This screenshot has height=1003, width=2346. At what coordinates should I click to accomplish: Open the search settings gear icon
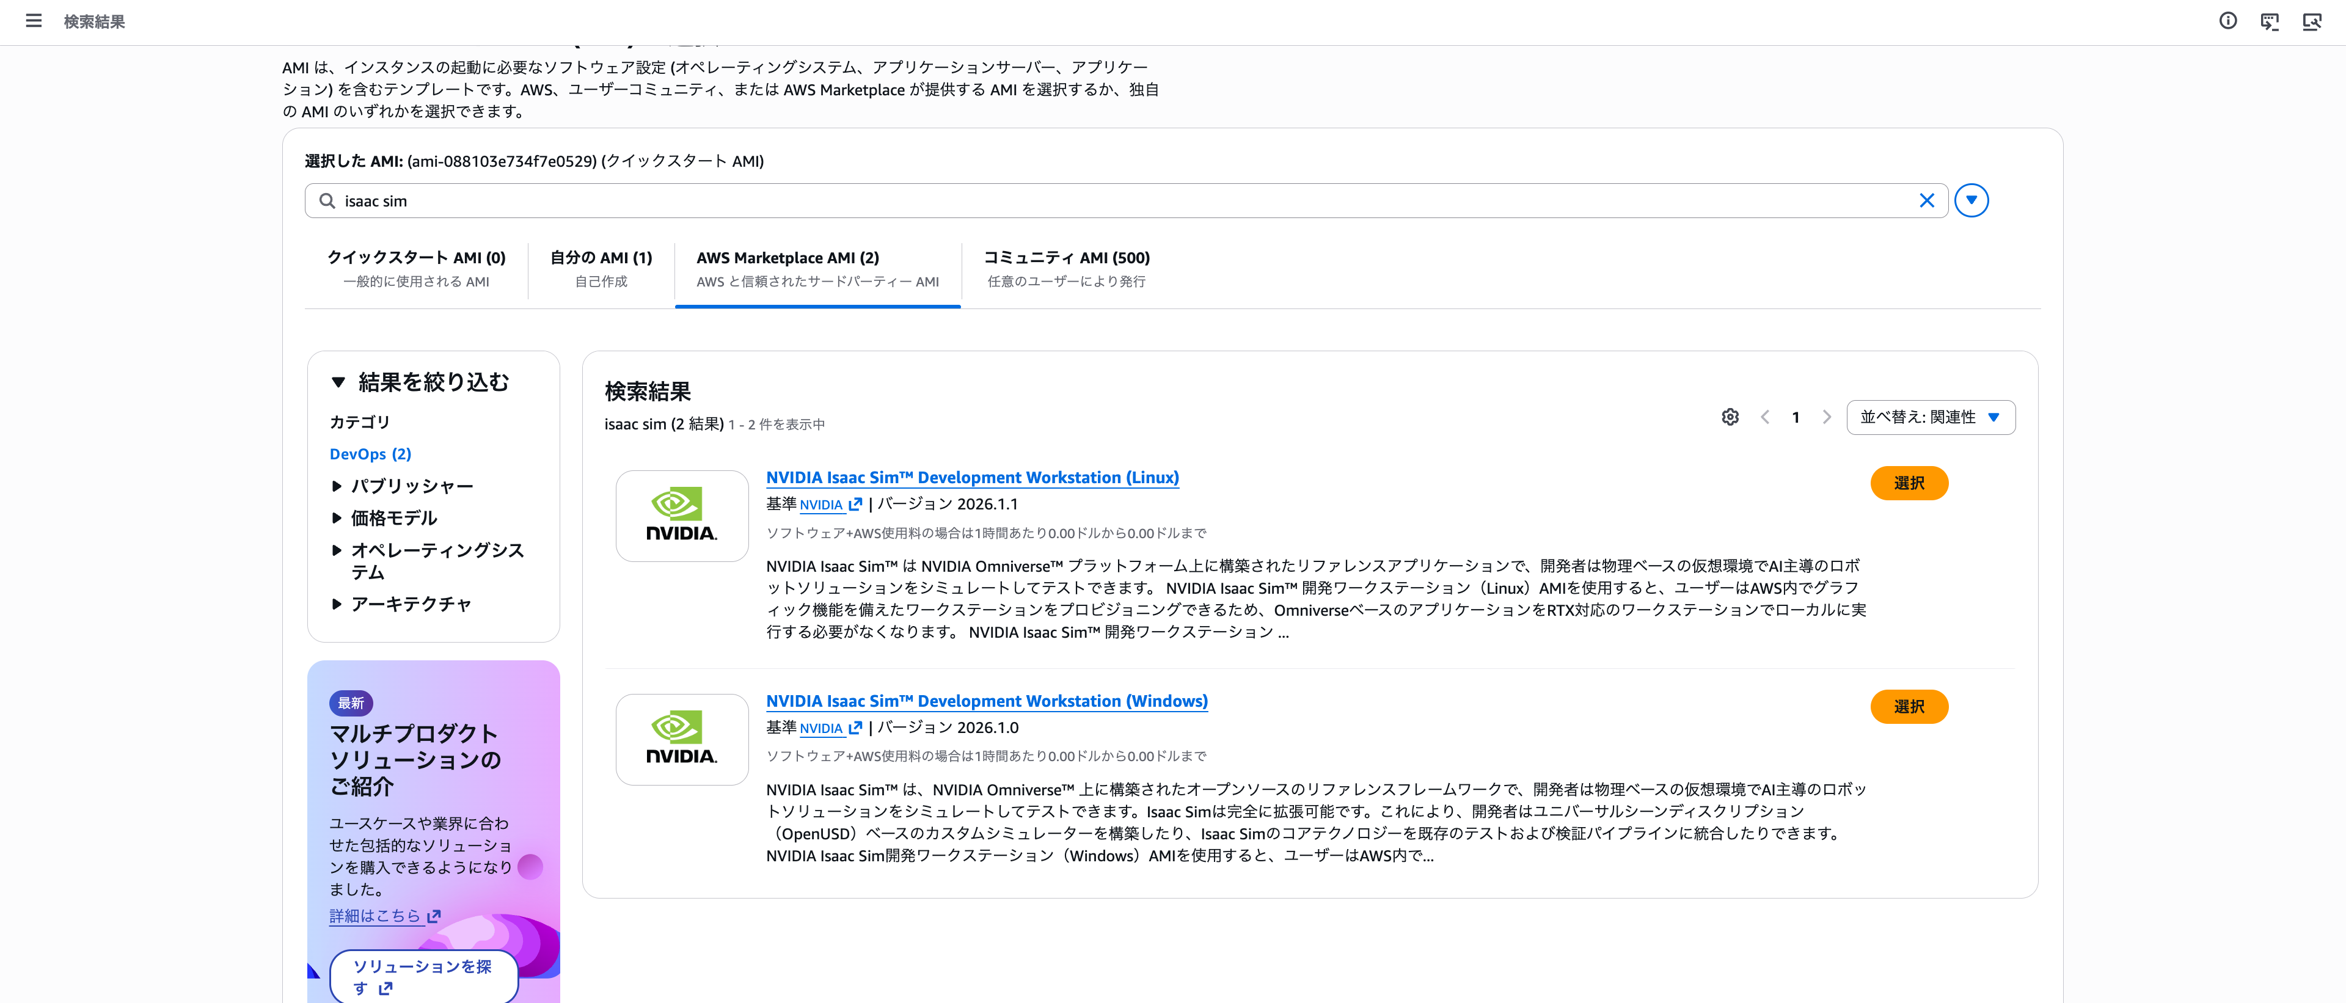1730,417
